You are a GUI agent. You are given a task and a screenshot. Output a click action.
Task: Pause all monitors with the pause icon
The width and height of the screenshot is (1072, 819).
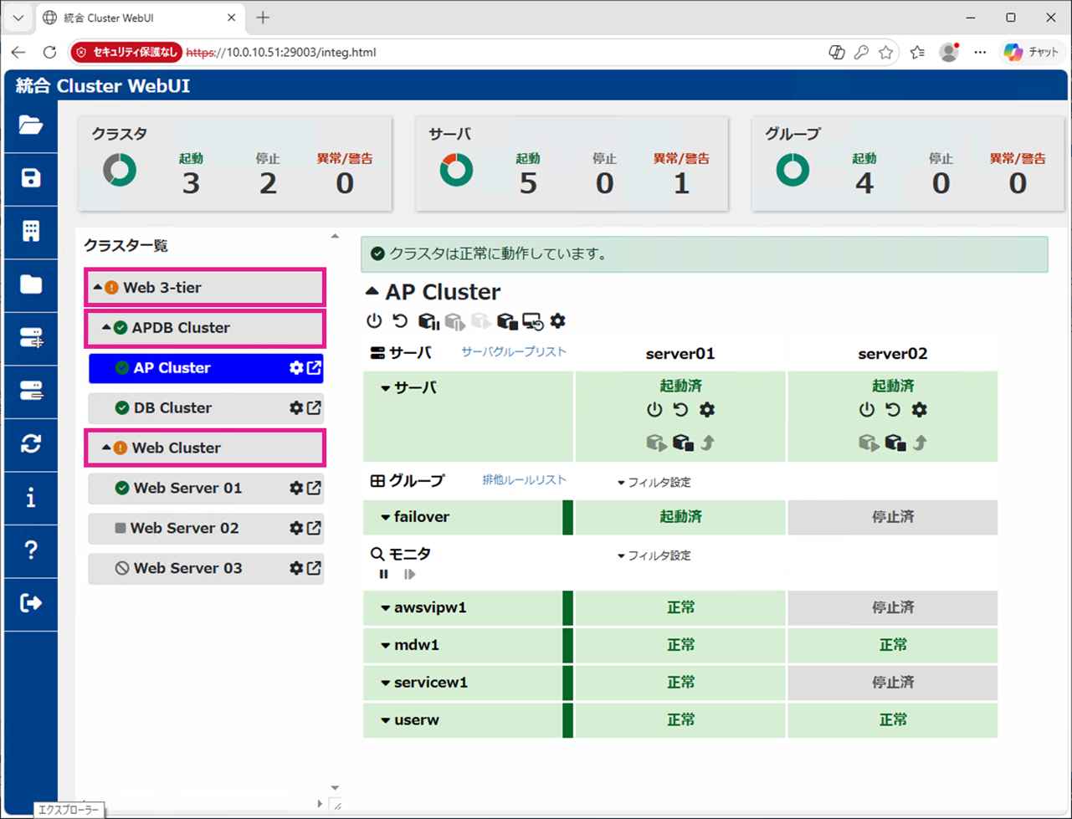click(384, 574)
